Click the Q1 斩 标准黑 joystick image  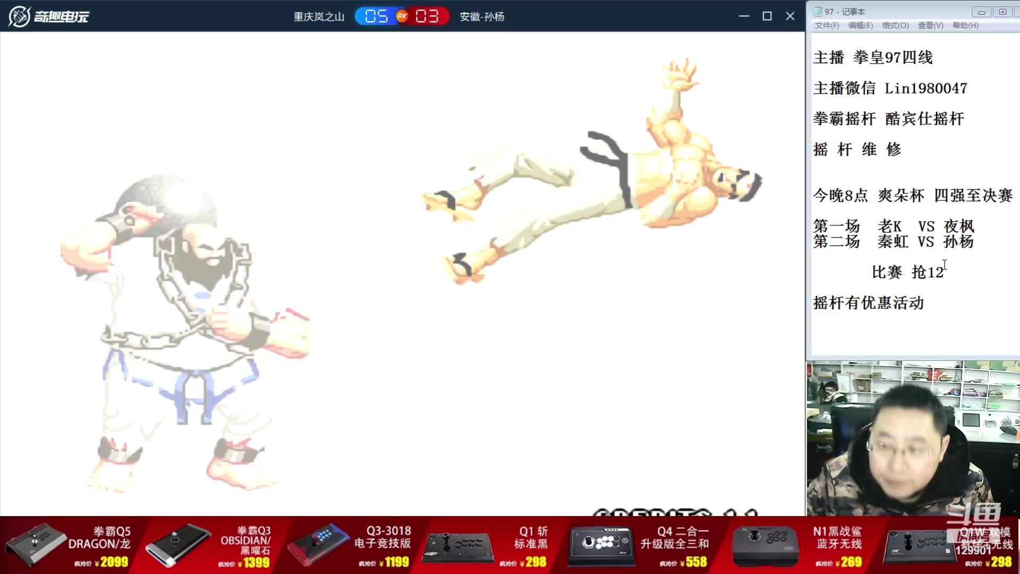458,547
